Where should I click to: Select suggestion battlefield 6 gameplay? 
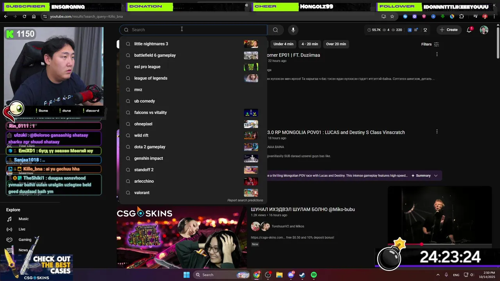(x=193, y=55)
